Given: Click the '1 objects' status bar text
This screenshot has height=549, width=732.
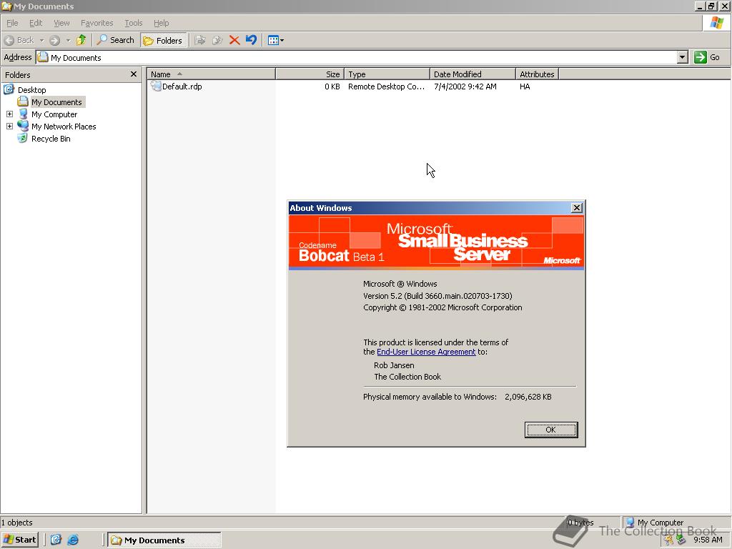Looking at the screenshot, I should tap(17, 523).
